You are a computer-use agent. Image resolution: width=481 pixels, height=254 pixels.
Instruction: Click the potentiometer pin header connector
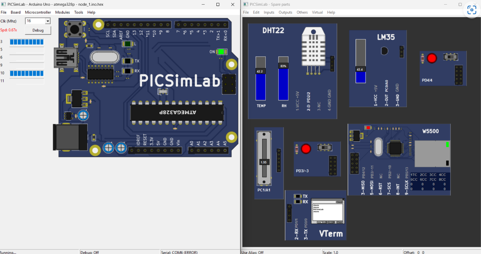pos(279,160)
